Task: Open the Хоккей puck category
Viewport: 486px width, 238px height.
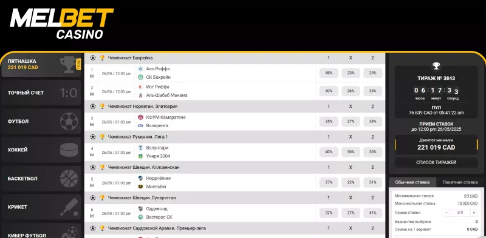Action: [41, 150]
